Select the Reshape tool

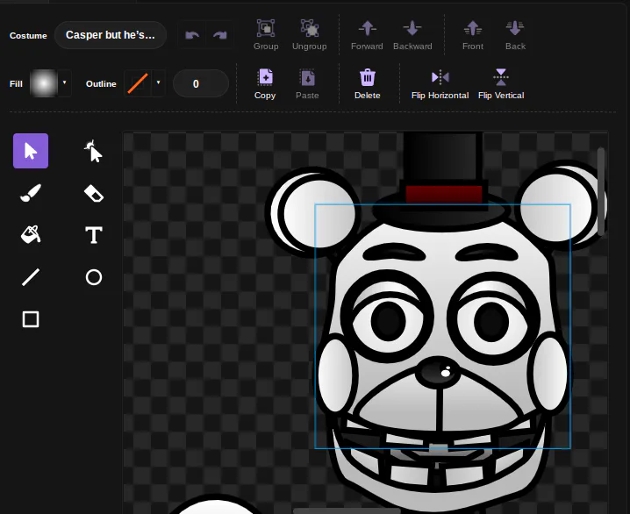(94, 151)
